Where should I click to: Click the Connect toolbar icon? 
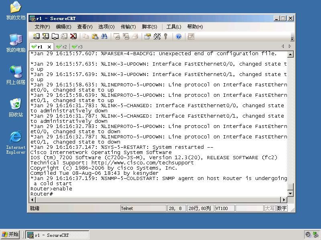(x=37, y=36)
